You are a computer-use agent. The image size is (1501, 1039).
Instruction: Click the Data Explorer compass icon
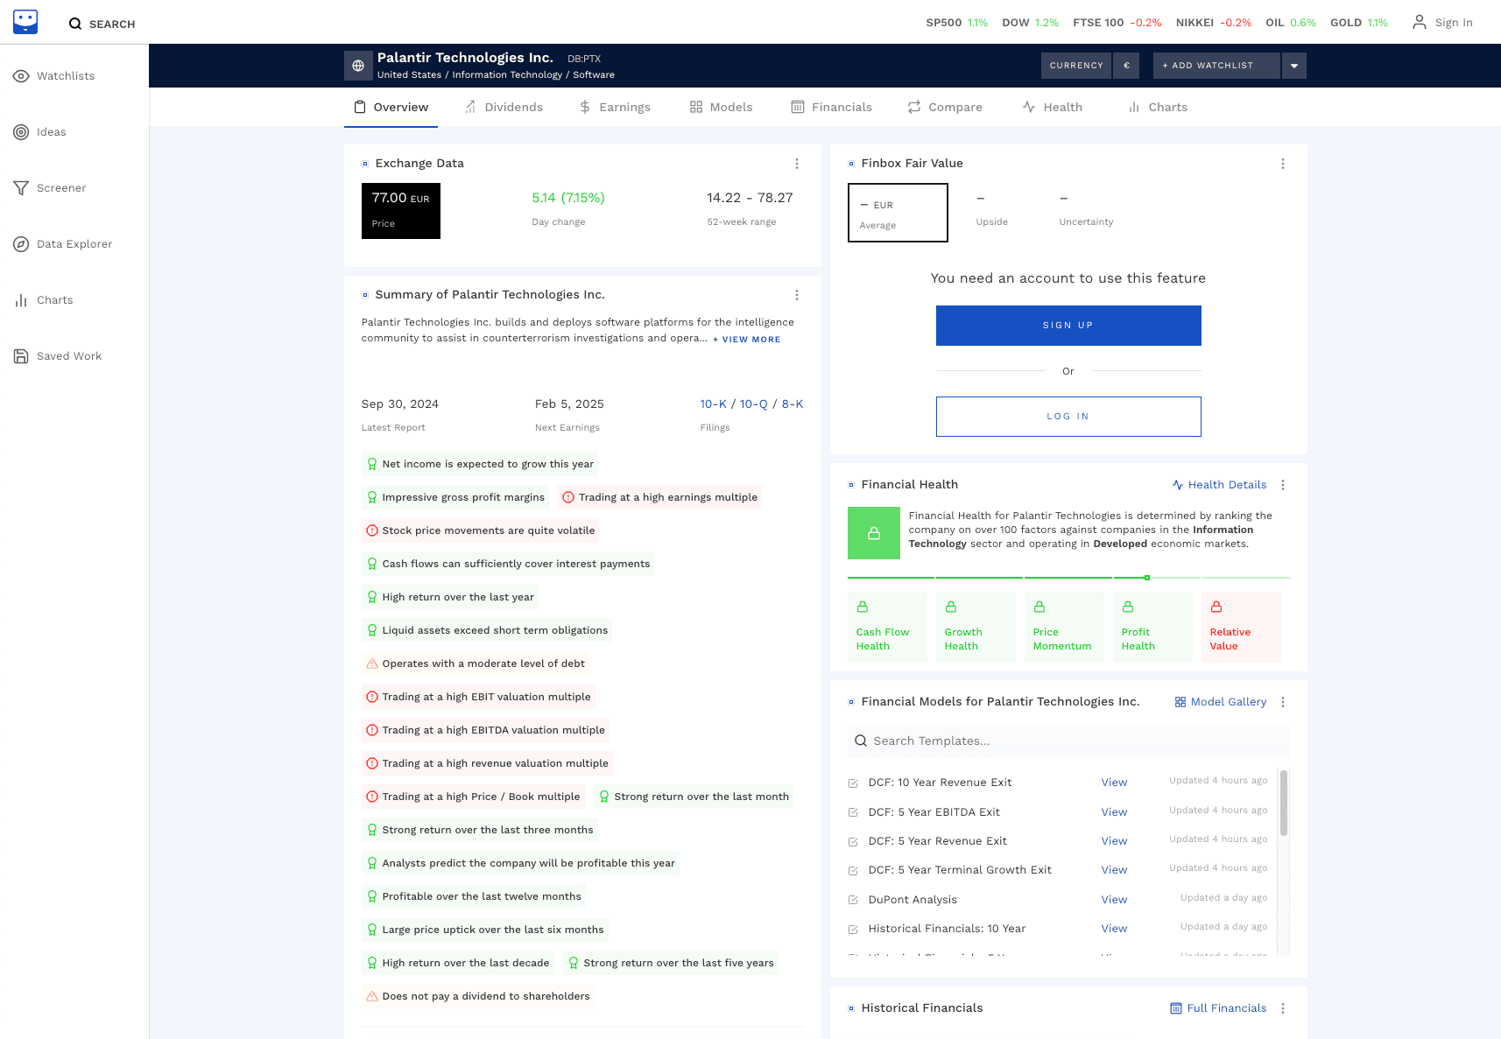pyautogui.click(x=21, y=244)
